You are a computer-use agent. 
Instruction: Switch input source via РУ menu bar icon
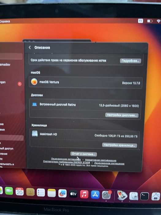point(140,21)
